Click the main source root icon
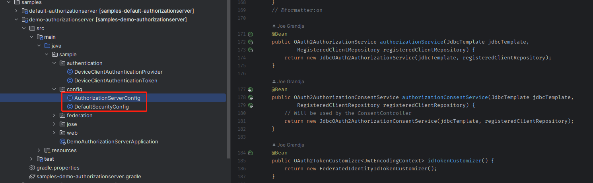 point(40,37)
